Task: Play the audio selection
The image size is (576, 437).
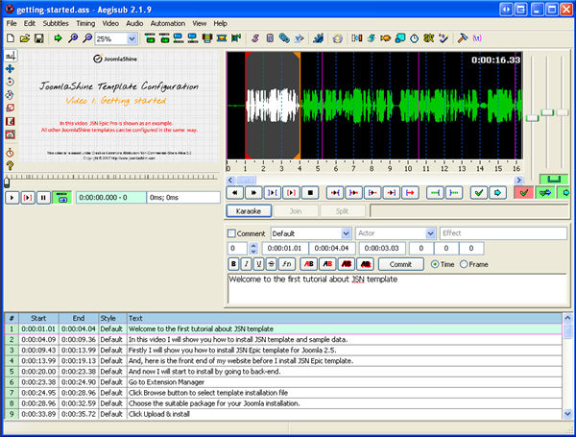Action: click(273, 193)
